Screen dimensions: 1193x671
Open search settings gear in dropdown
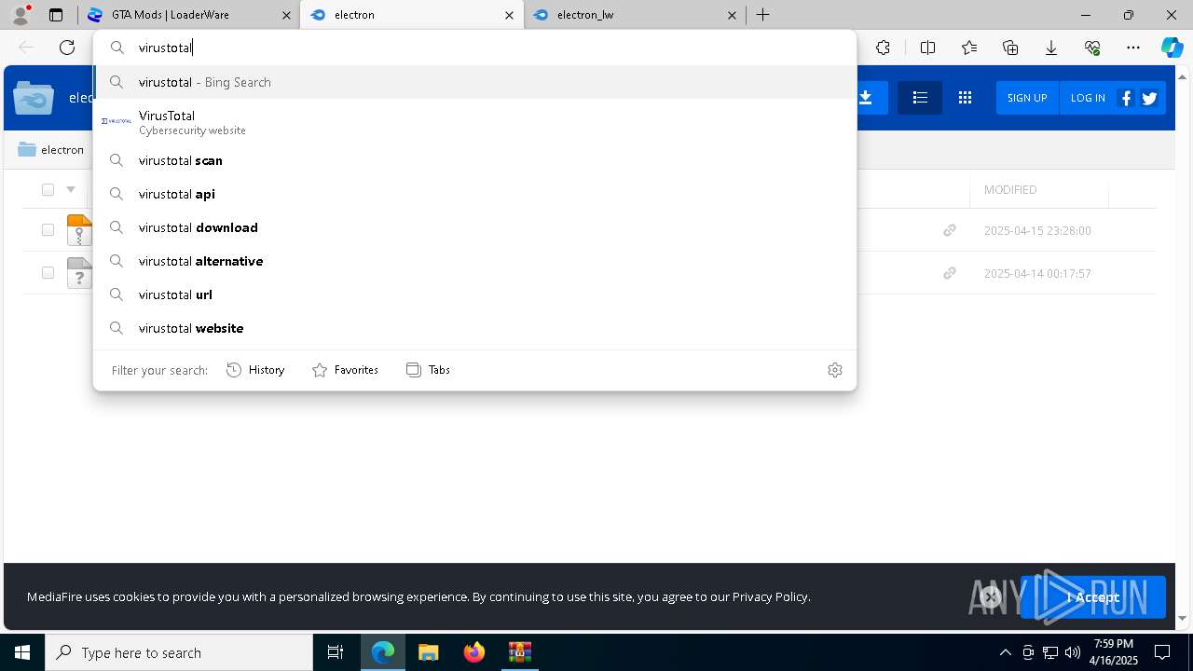click(x=835, y=370)
